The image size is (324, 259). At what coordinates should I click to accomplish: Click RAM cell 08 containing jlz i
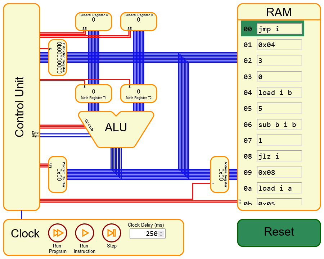coord(279,156)
